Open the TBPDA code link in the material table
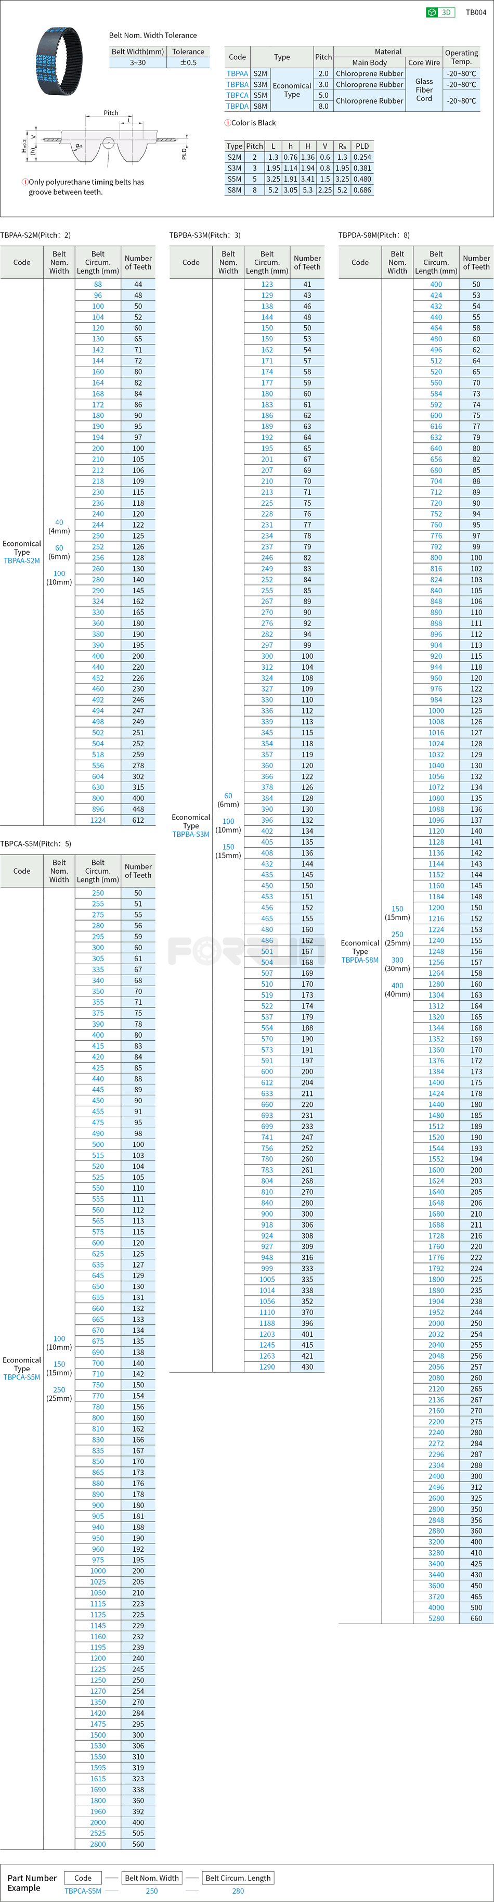This screenshot has width=494, height=1902. pos(238,106)
